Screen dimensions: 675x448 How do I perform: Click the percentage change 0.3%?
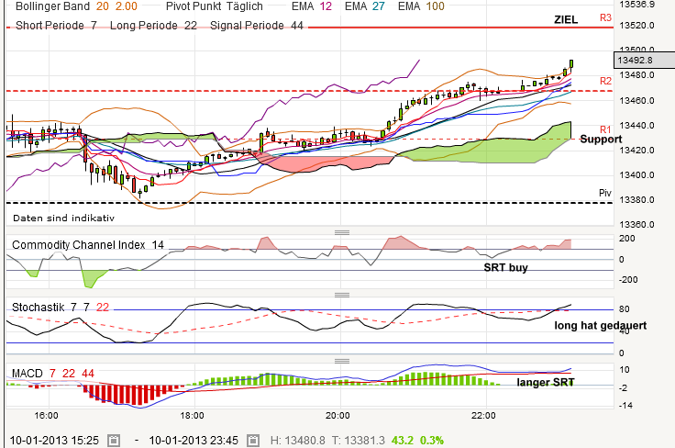click(x=432, y=441)
